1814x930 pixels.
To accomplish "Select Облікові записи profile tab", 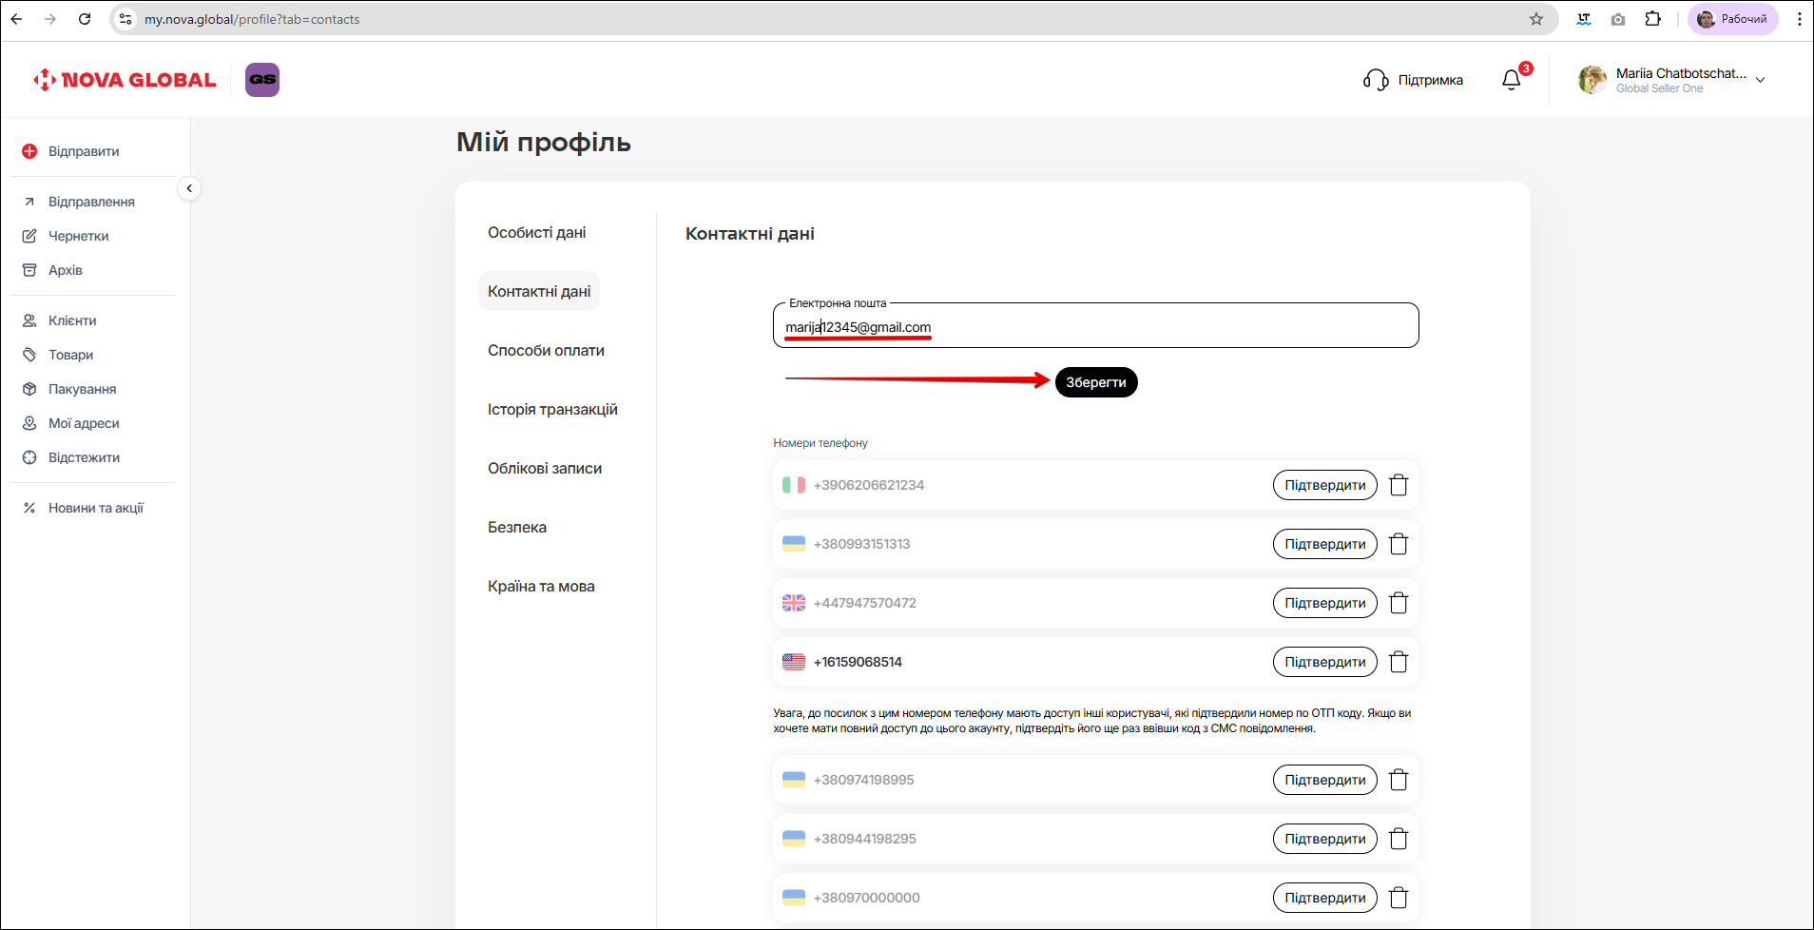I will click(545, 468).
